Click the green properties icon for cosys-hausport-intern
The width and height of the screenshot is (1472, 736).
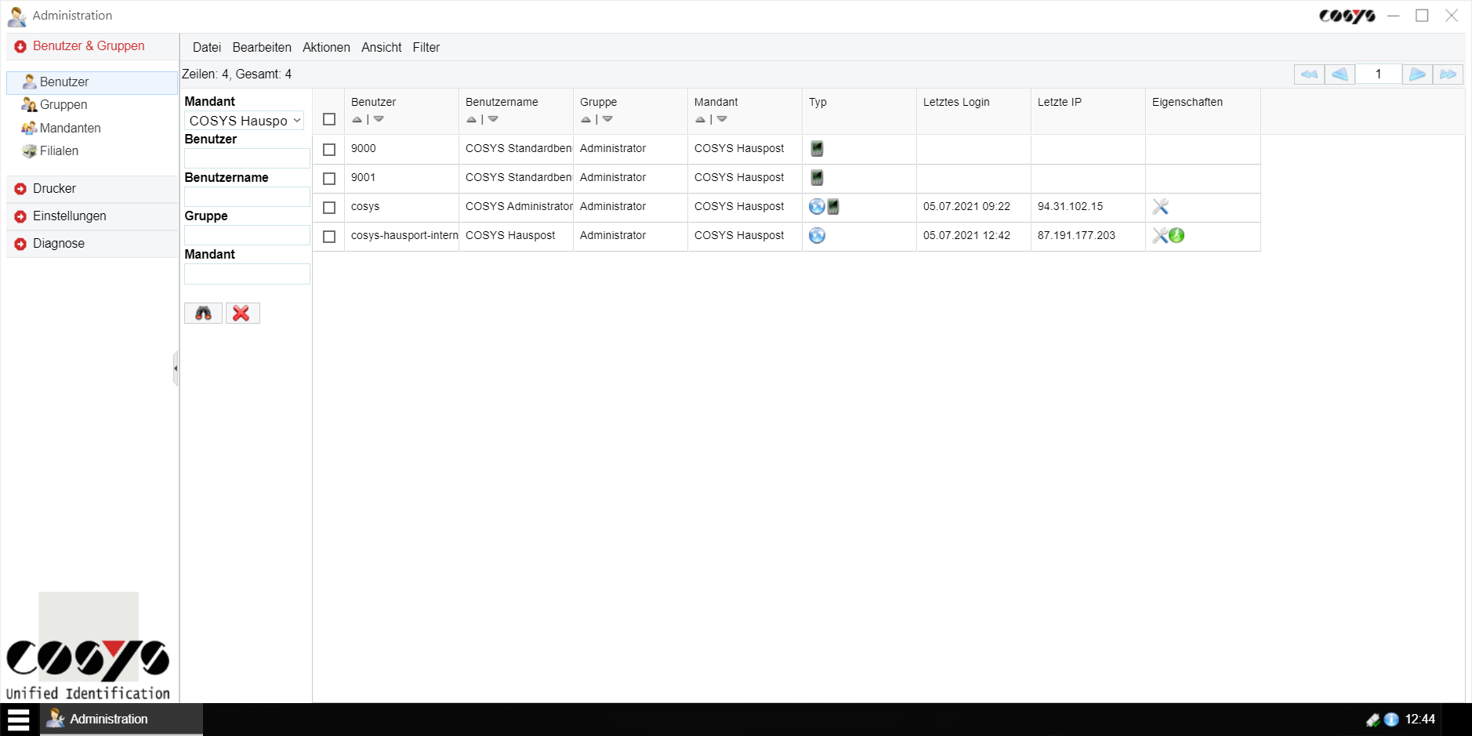click(x=1177, y=236)
